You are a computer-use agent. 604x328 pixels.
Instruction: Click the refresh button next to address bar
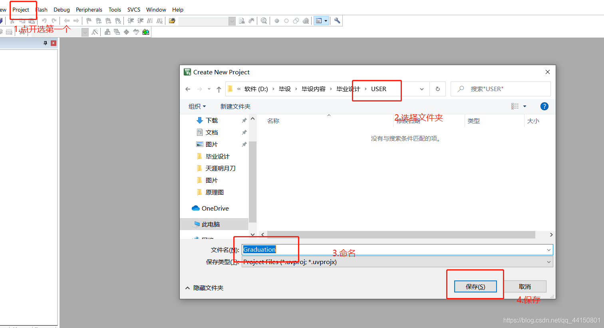(x=438, y=89)
